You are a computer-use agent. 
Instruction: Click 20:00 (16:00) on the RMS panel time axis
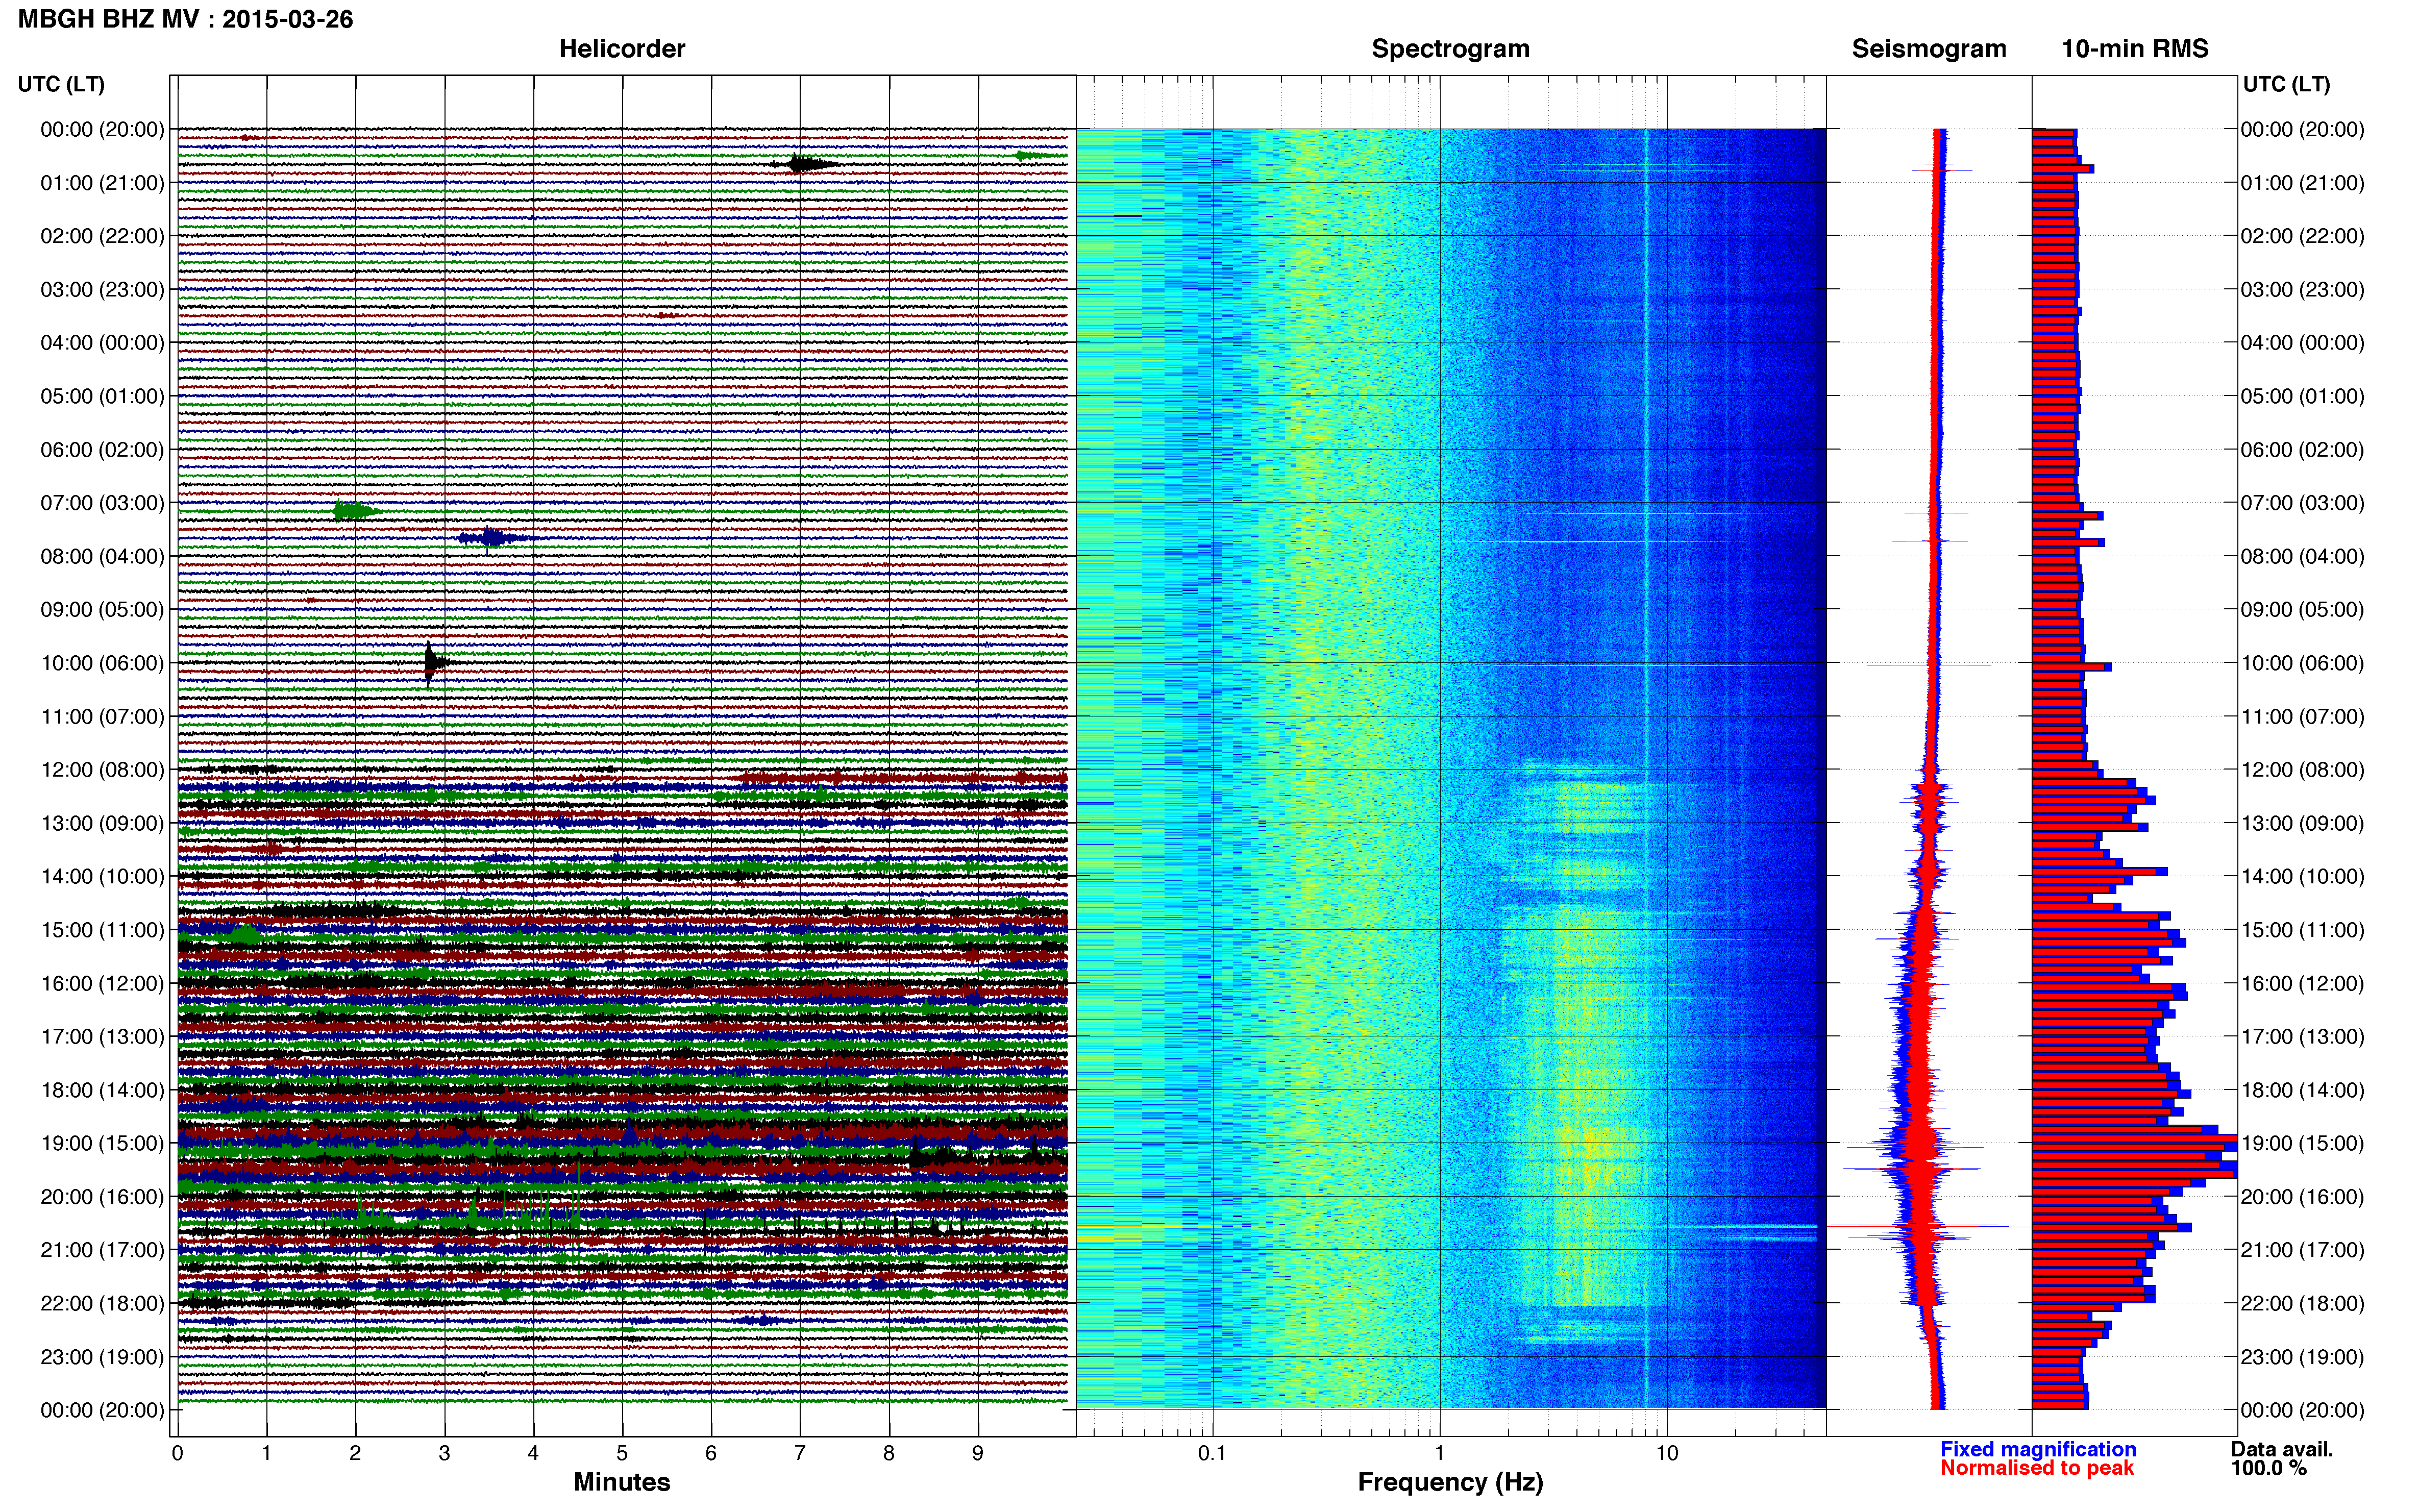(x=2303, y=1197)
